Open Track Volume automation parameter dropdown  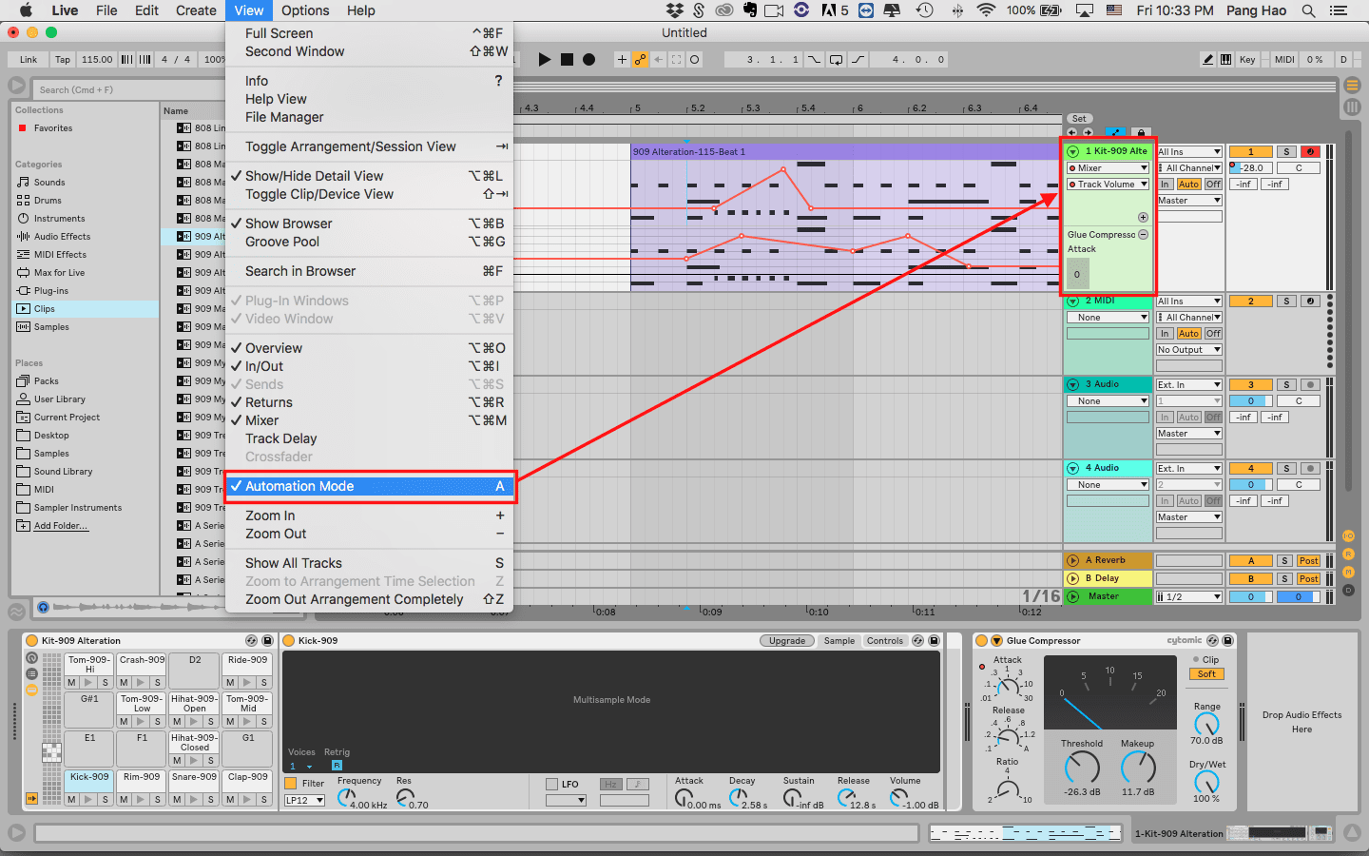pos(1108,185)
